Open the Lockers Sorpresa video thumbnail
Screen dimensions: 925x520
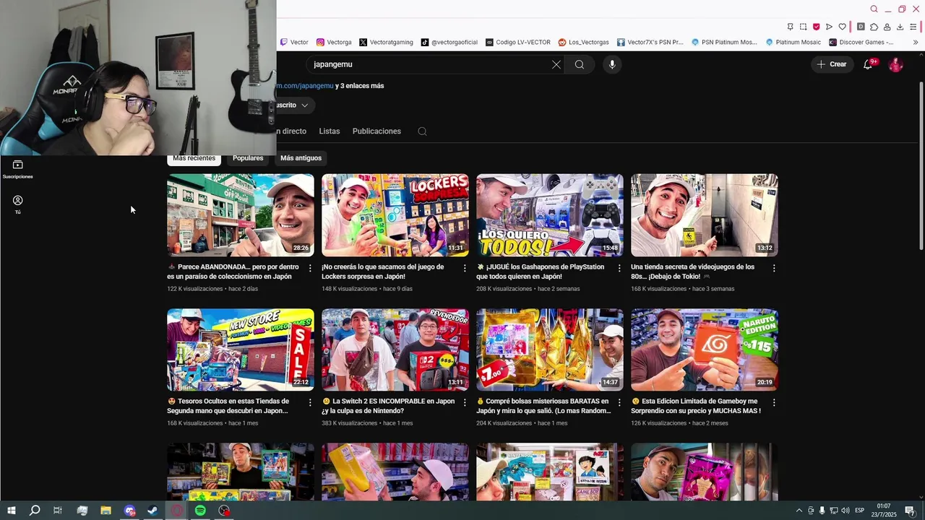coord(395,215)
